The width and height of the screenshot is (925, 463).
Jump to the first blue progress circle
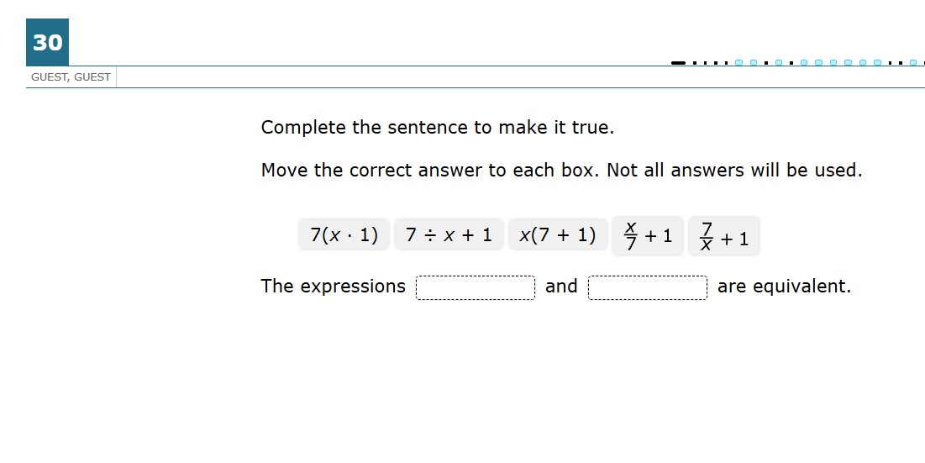pyautogui.click(x=738, y=62)
